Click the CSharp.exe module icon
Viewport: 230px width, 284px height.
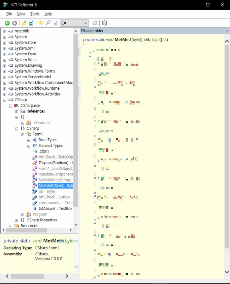[x=17, y=106]
